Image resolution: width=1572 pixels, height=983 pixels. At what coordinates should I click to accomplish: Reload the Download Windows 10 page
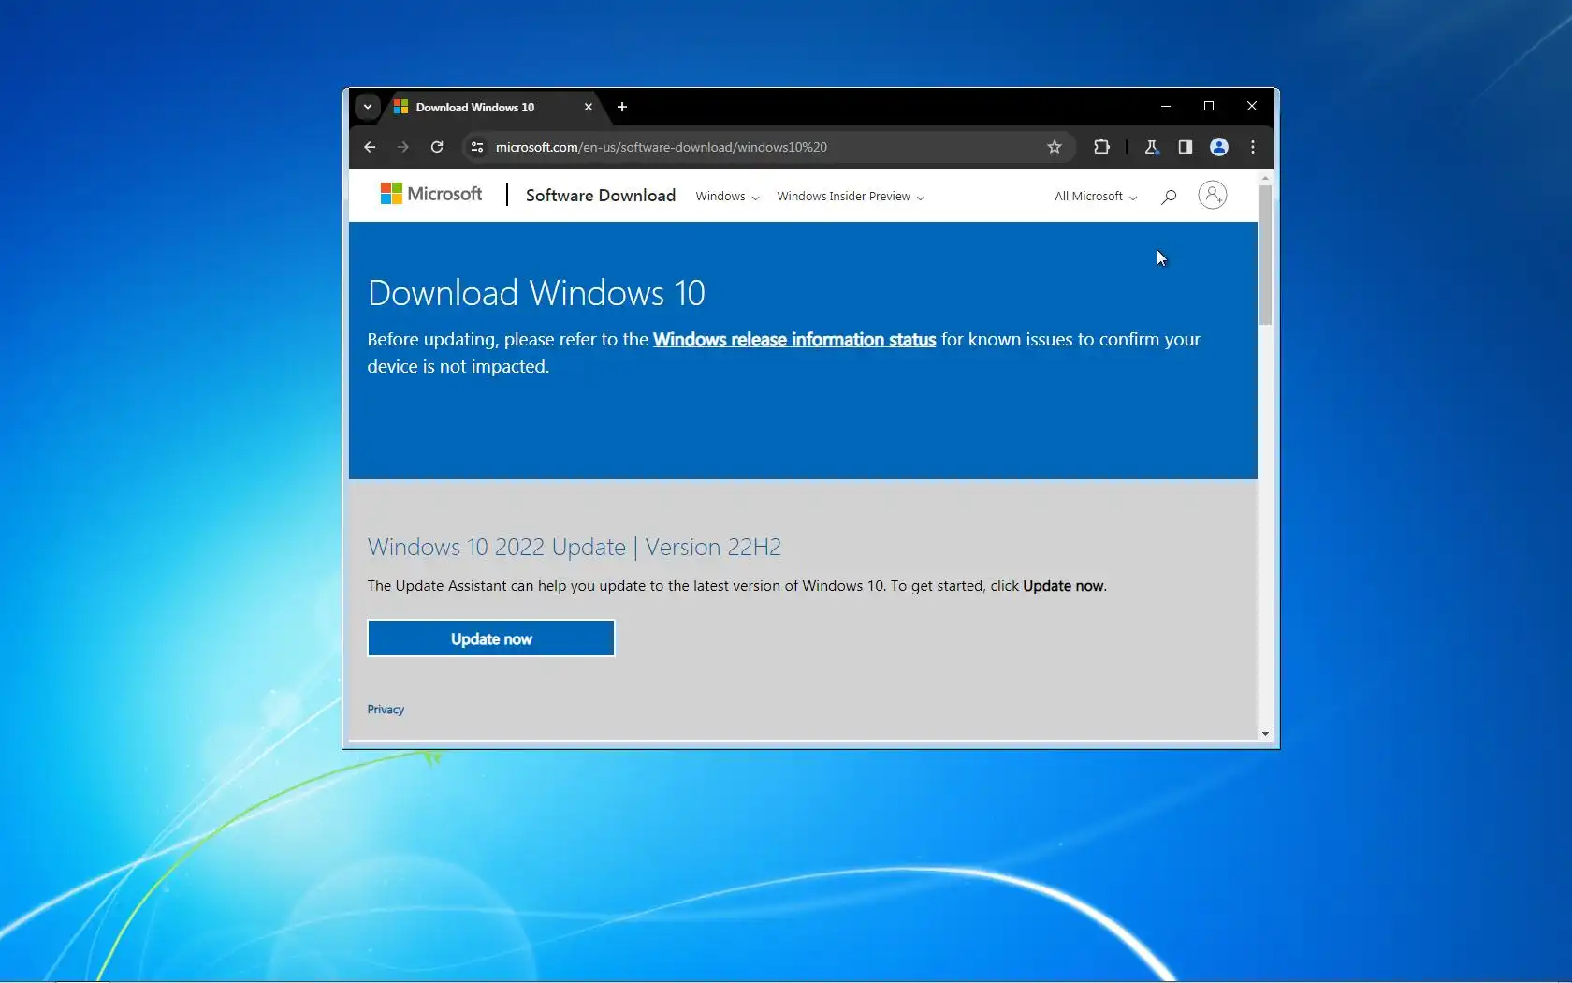pyautogui.click(x=437, y=147)
